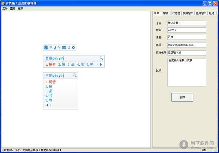Viewport: 219px width, 153px height.
Task: Select candidate 1.拼音 in vertical window
Action: tap(50, 82)
